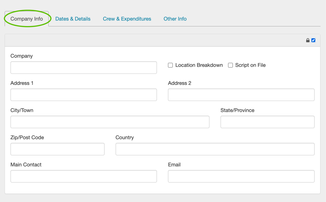Click the Zip/Post Code field
The height and width of the screenshot is (202, 326).
tap(57, 149)
